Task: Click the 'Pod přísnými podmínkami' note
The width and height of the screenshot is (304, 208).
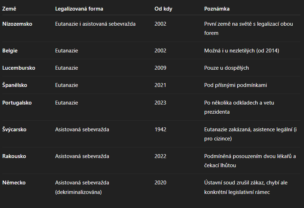Action: coord(236,85)
